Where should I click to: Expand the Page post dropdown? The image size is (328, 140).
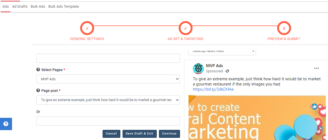tap(108, 100)
